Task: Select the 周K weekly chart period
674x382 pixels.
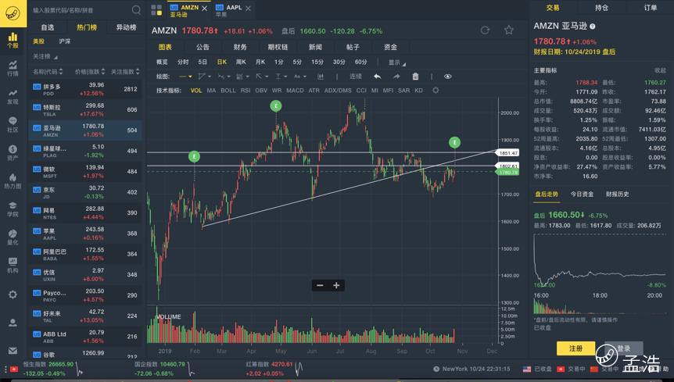Action: click(x=241, y=62)
